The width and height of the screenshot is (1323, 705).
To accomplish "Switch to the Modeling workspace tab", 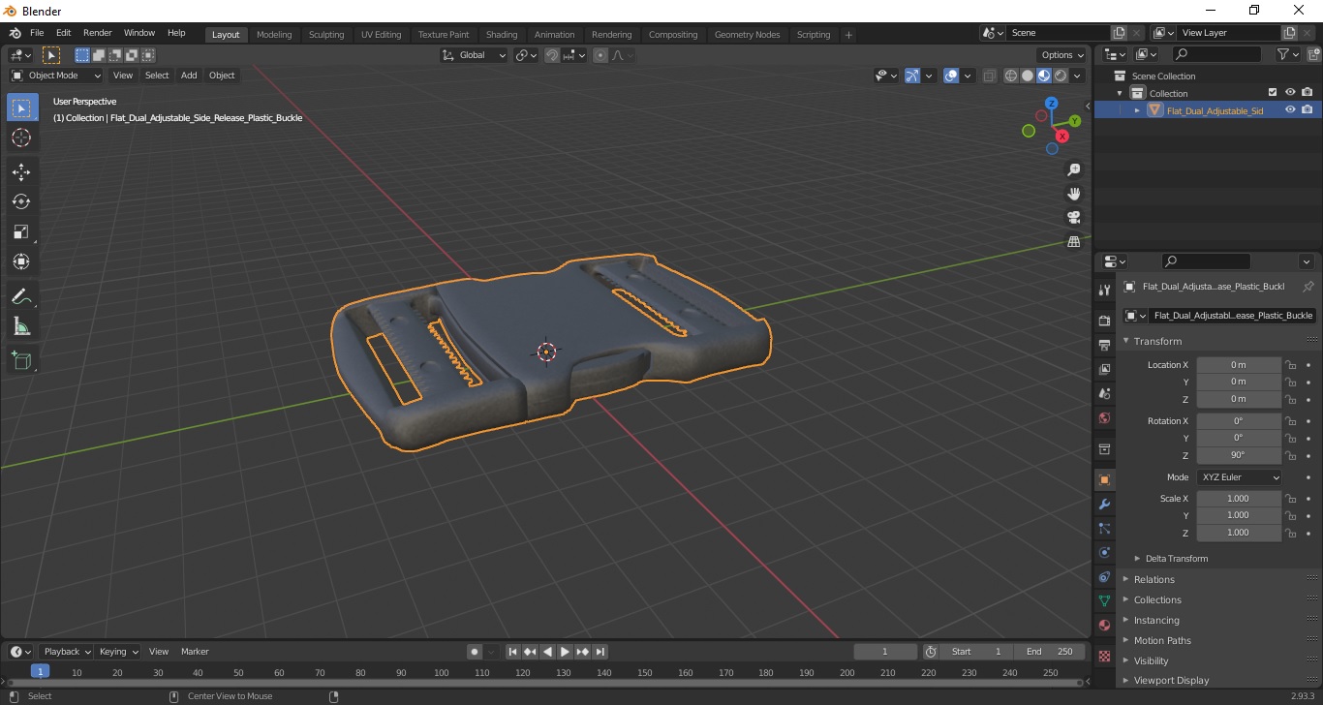I will point(274,35).
